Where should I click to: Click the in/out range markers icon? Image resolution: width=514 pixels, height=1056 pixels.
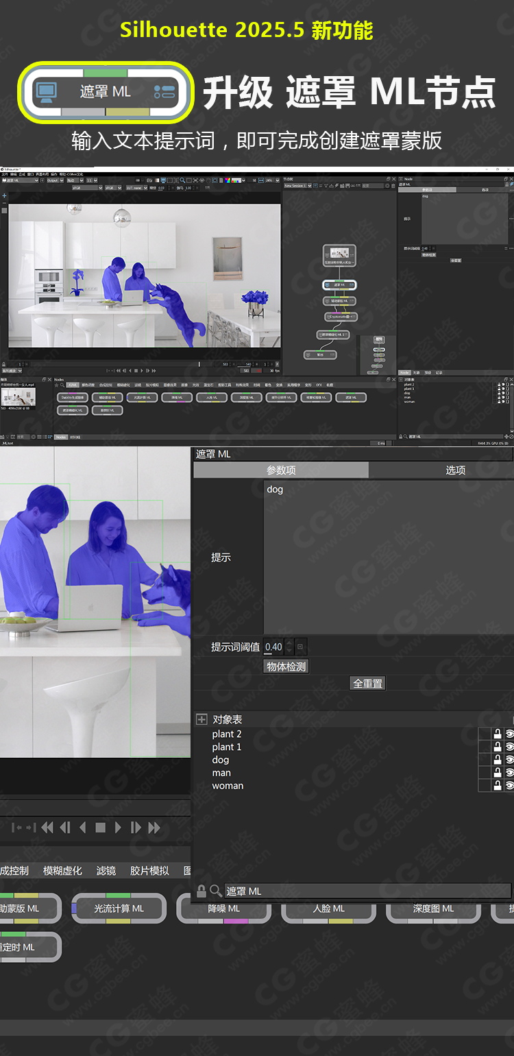(x=23, y=828)
